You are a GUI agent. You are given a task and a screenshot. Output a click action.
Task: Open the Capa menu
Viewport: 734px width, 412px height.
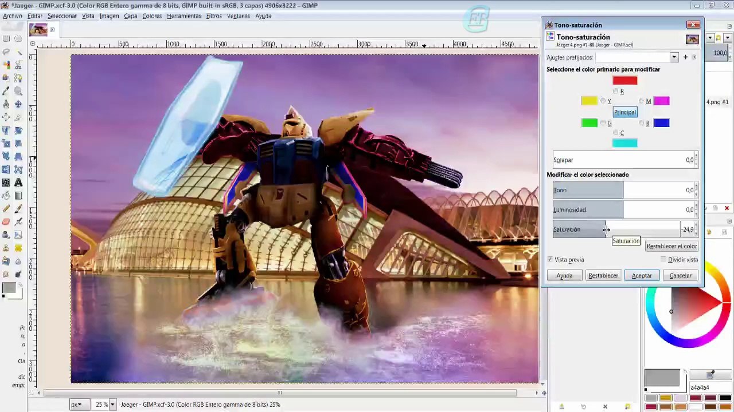click(131, 16)
